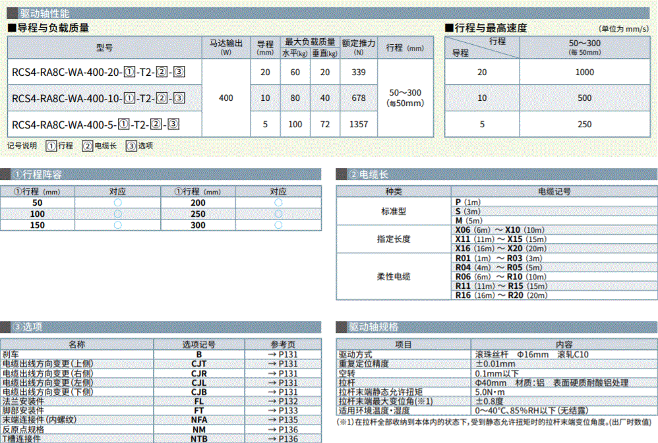Click the ±0.01mm repeatability value
The height and width of the screenshot is (443, 658).
[495, 364]
